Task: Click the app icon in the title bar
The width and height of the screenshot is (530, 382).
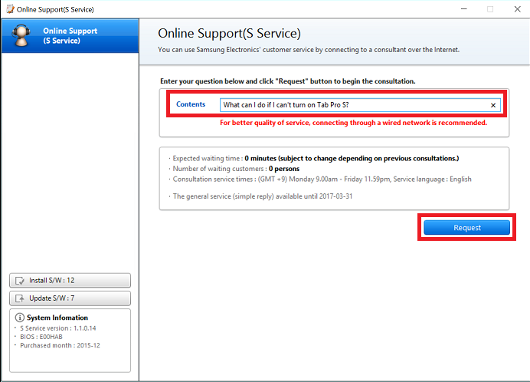Action: [10, 9]
